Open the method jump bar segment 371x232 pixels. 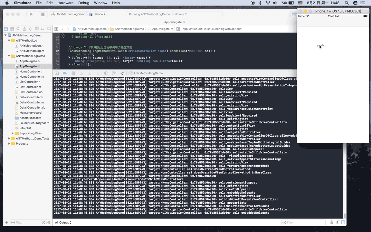point(209,29)
